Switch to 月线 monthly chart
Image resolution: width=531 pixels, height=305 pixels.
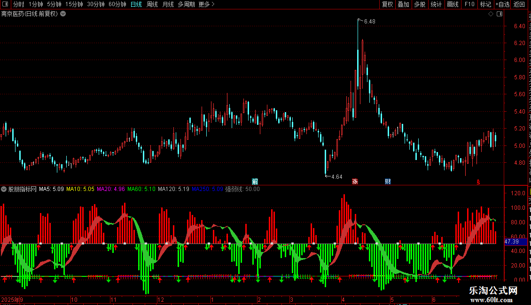pyautogui.click(x=168, y=4)
